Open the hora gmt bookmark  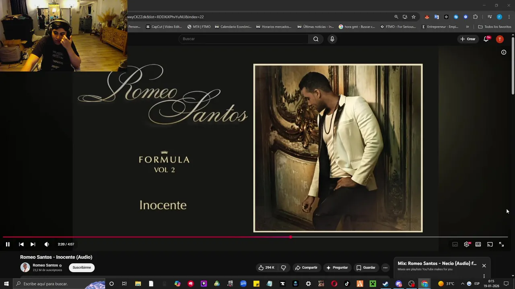(357, 27)
